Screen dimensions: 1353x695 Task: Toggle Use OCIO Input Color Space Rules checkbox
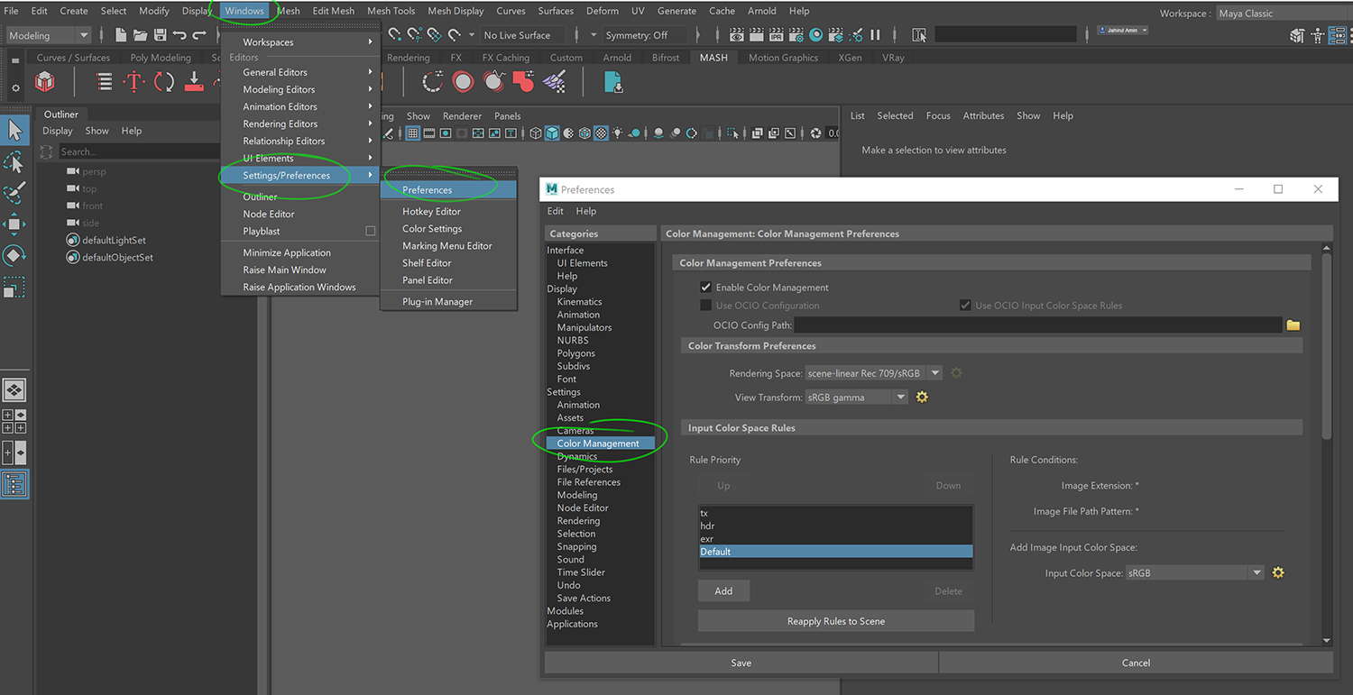[x=966, y=306]
